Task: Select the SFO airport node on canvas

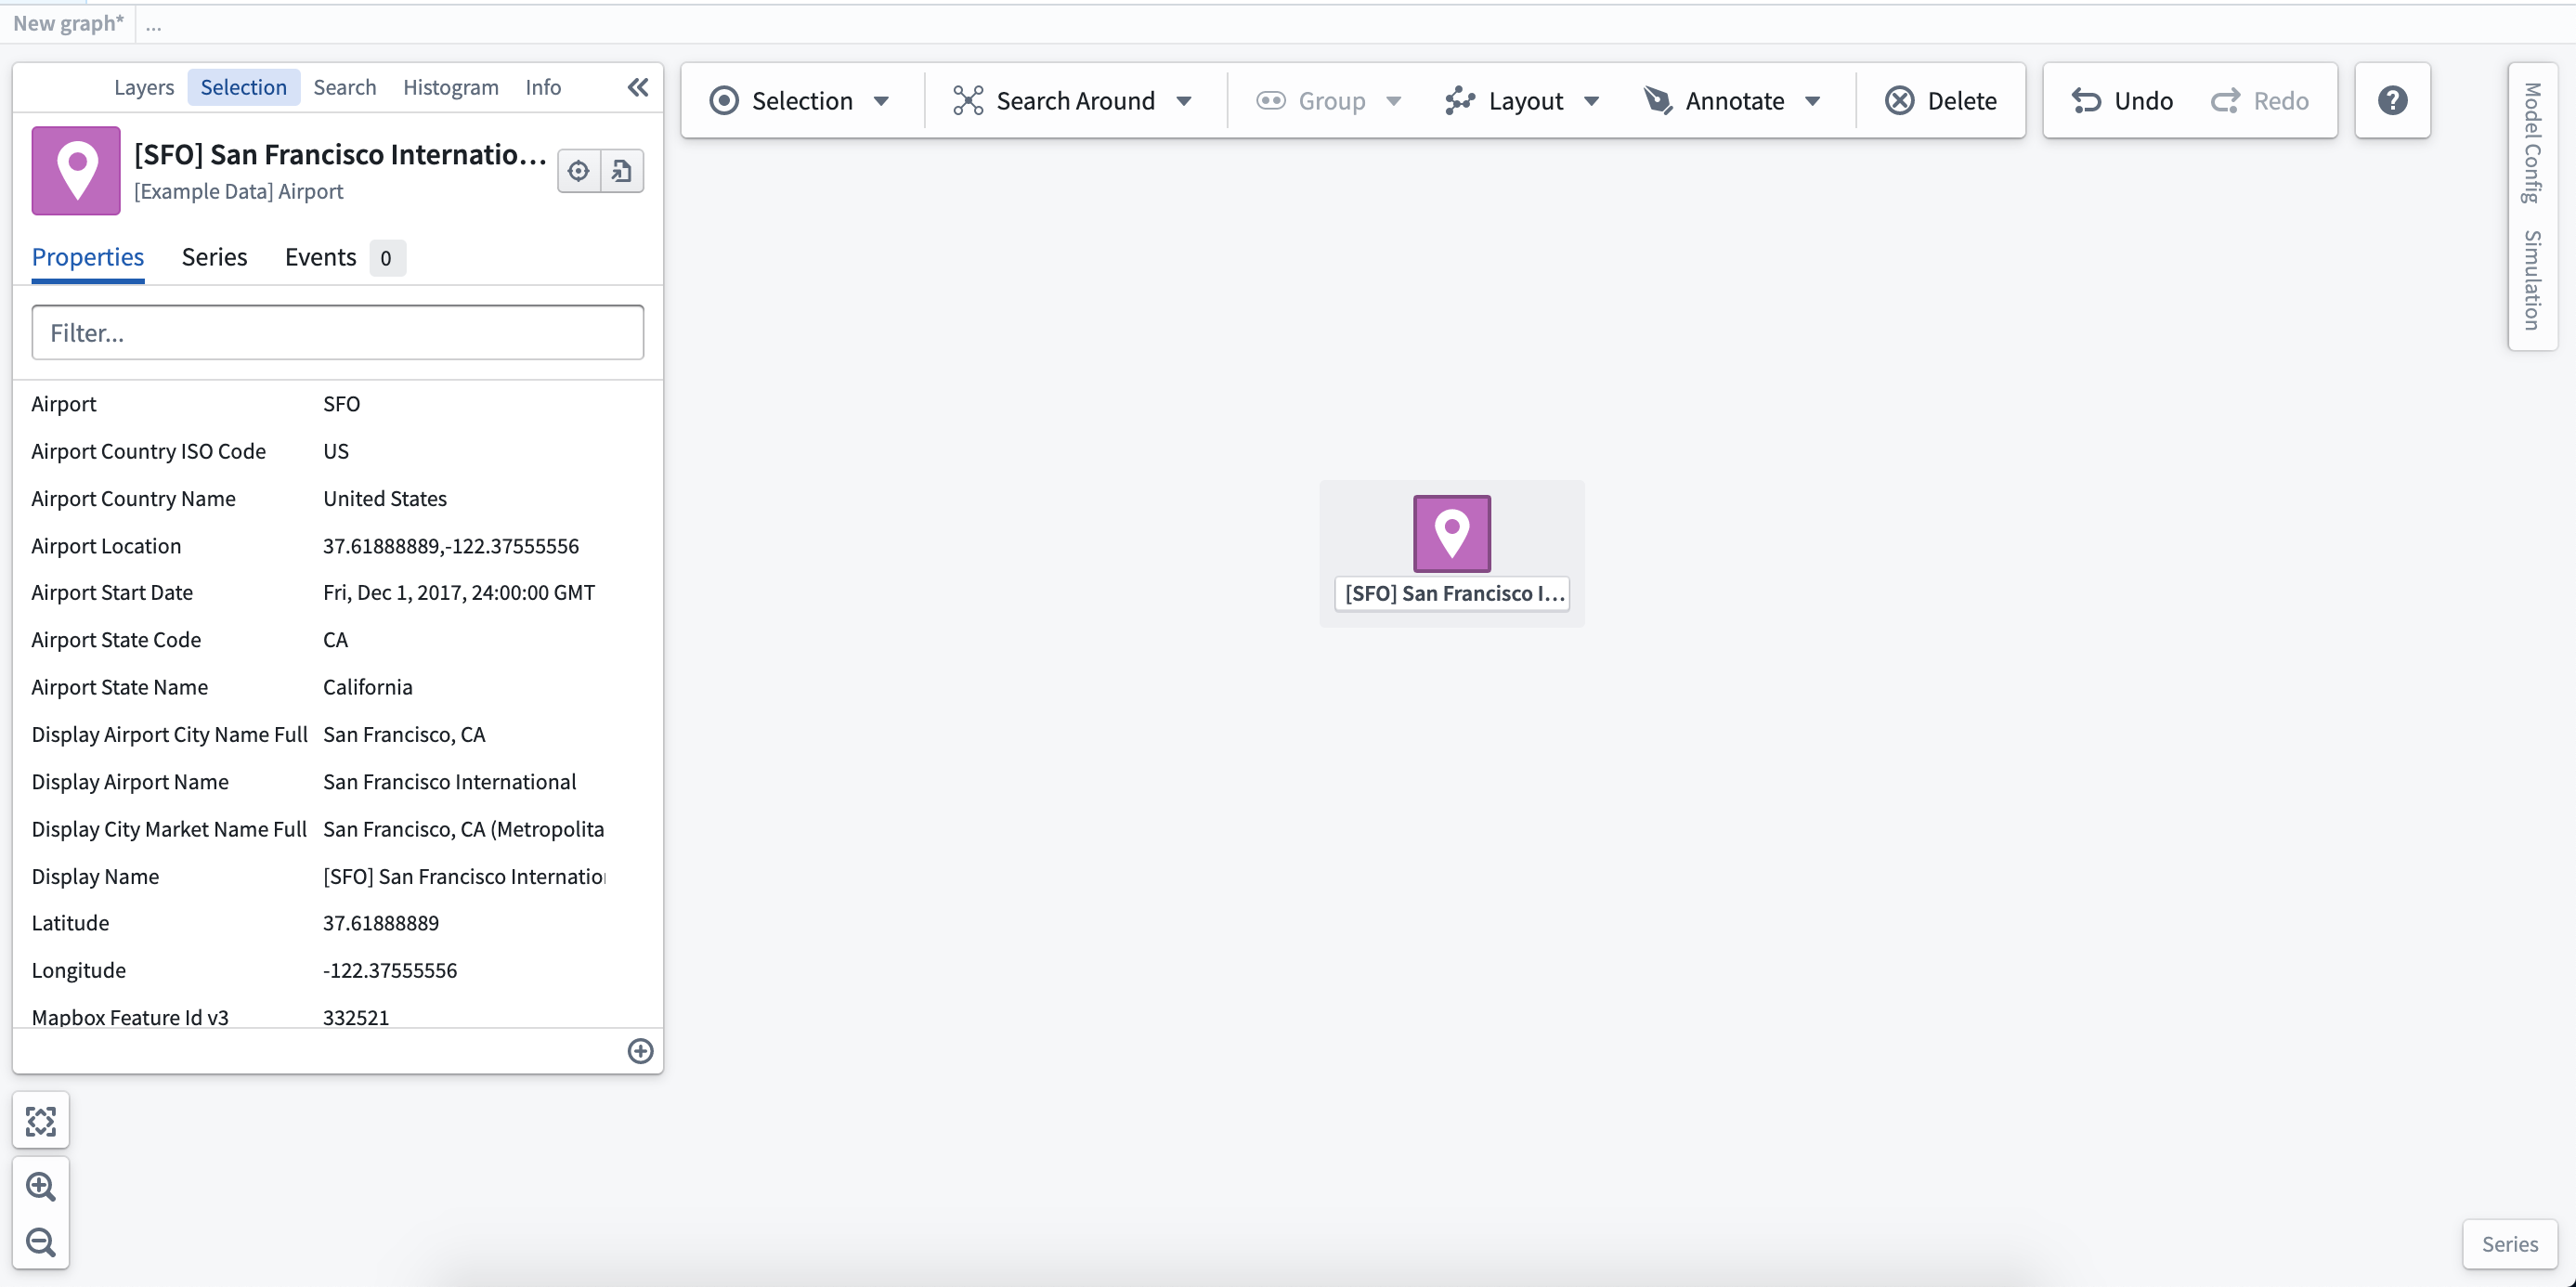Action: pos(1451,533)
